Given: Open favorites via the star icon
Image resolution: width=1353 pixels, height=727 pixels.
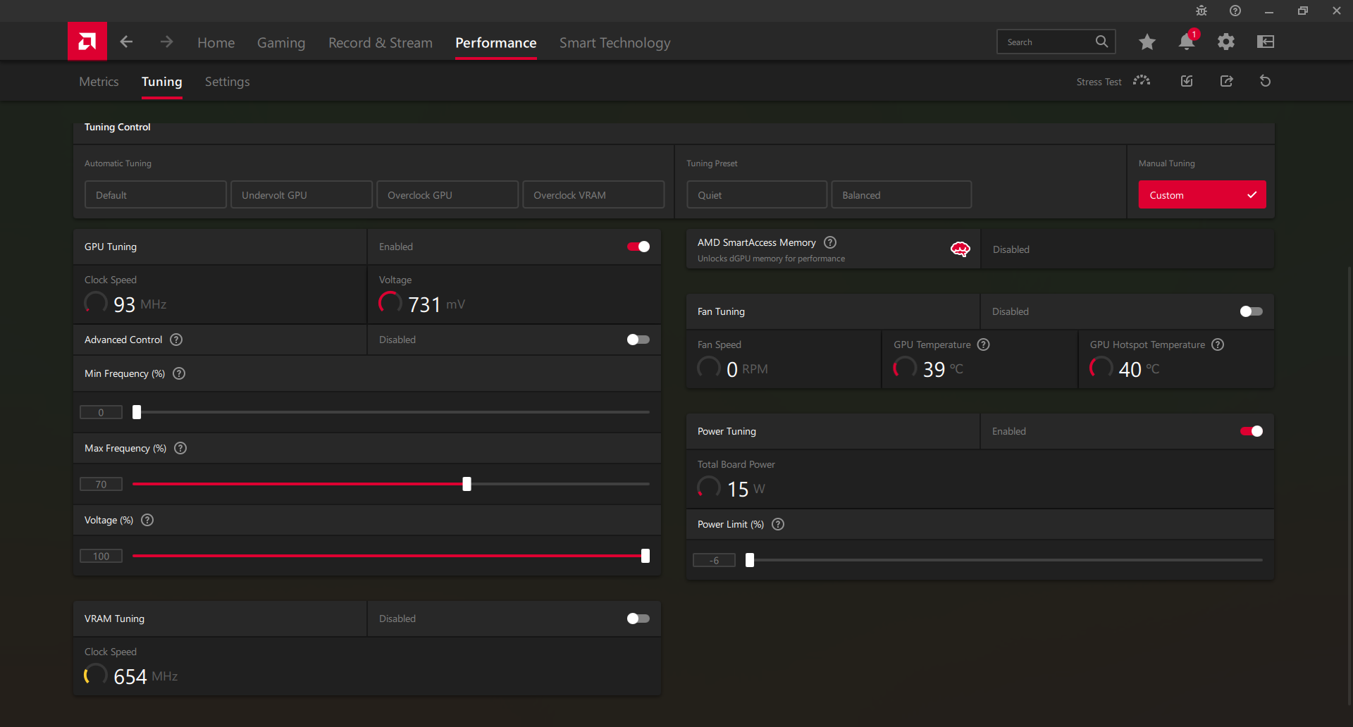Looking at the screenshot, I should coord(1147,42).
